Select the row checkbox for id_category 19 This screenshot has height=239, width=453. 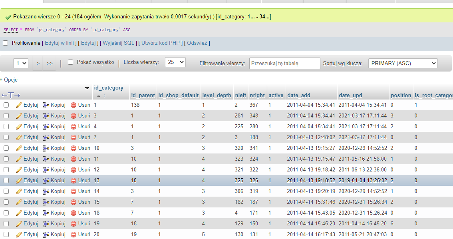click(6, 224)
